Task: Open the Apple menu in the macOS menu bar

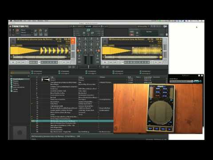Action: pos(11,21)
